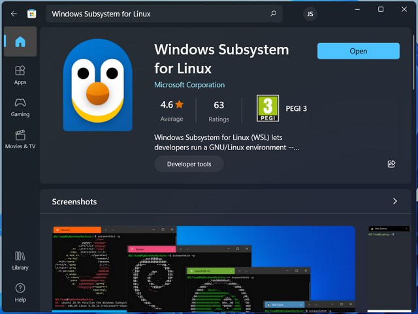Open Help in the sidebar
Image resolution: width=418 pixels, height=314 pixels.
click(20, 292)
